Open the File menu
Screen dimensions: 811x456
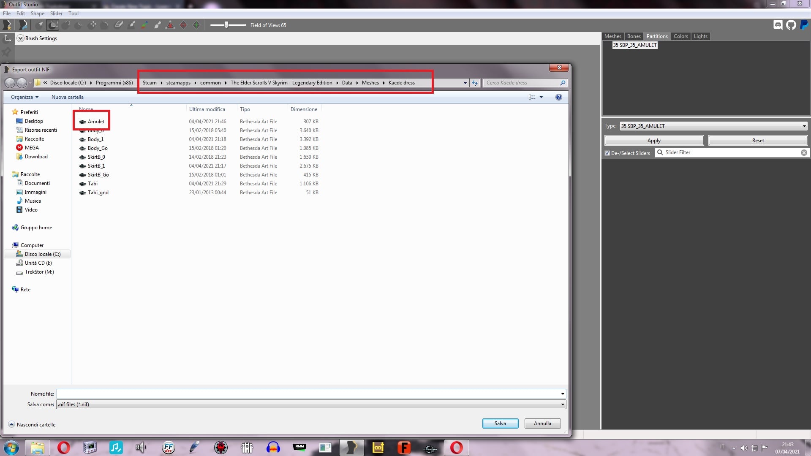click(7, 14)
